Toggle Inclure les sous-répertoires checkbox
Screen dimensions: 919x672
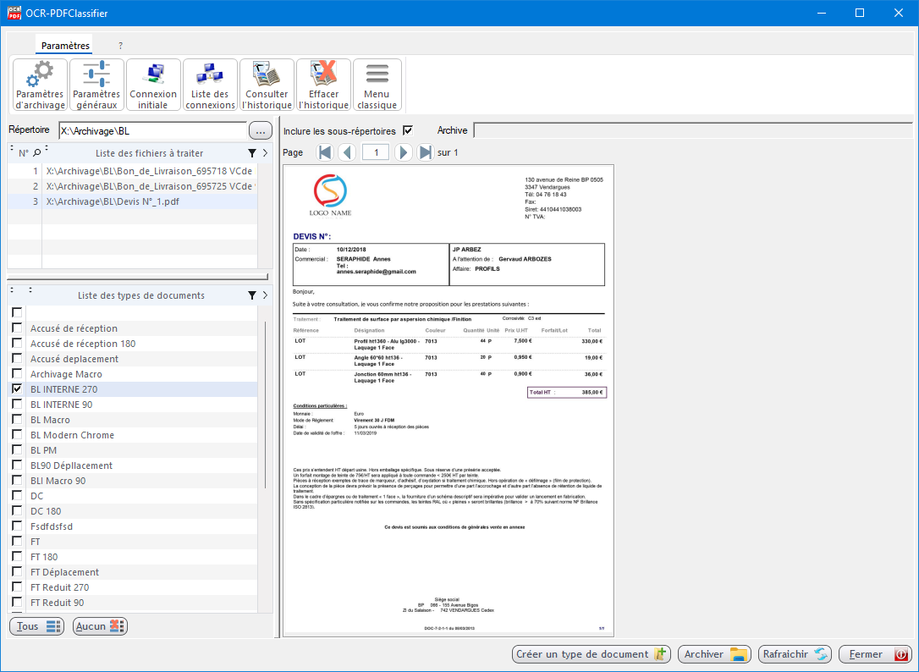coord(408,130)
